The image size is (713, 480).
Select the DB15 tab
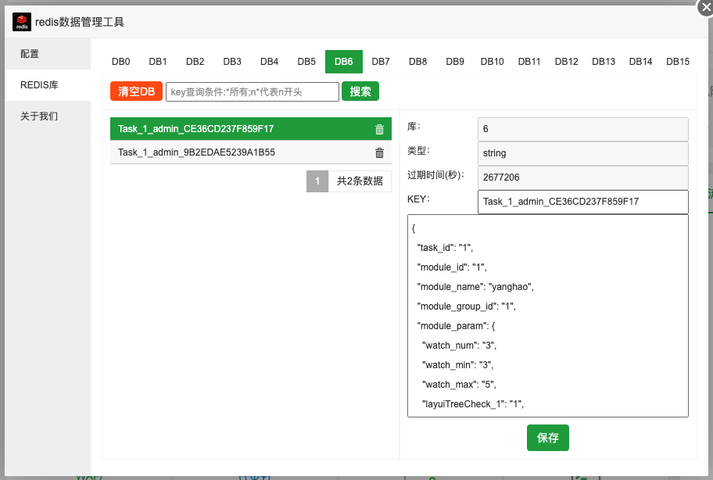pos(677,62)
